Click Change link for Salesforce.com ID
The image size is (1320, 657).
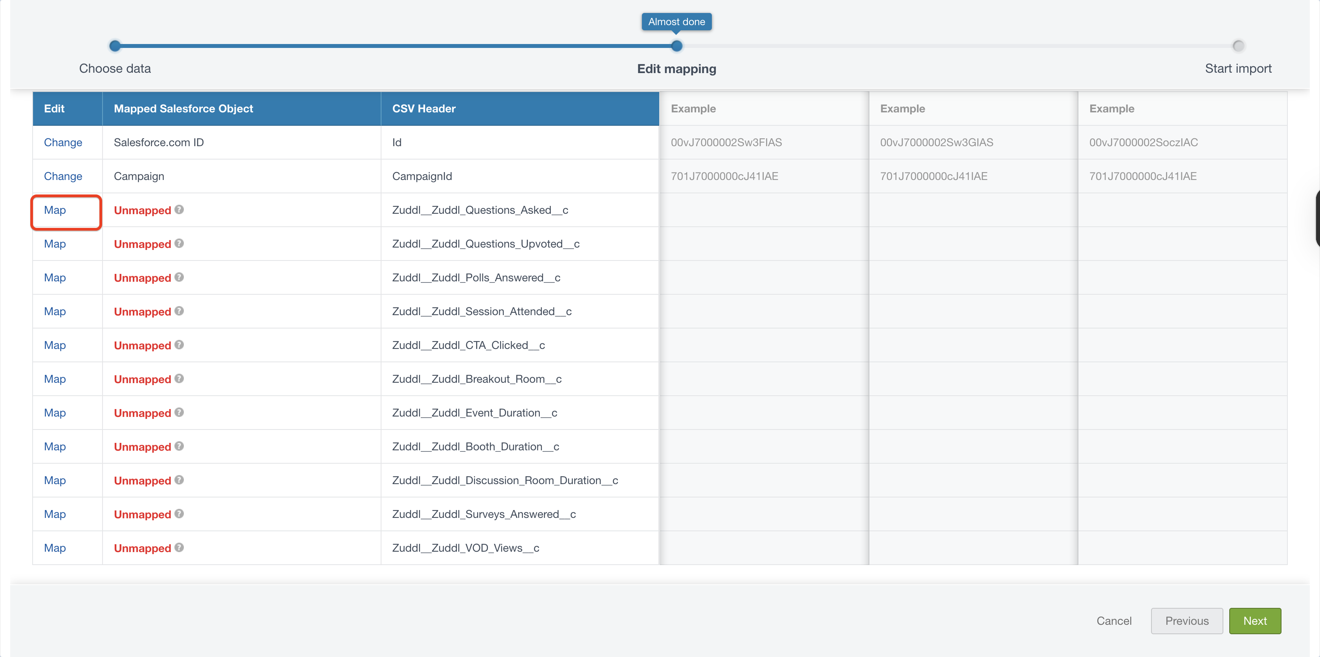[63, 143]
